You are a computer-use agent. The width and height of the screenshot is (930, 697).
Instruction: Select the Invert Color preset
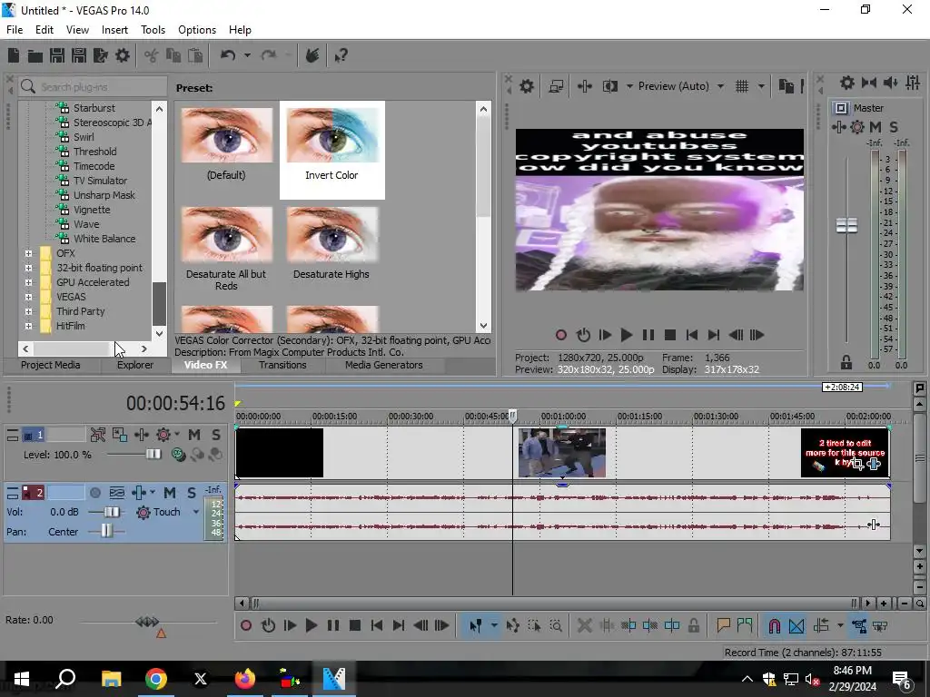pos(332,150)
